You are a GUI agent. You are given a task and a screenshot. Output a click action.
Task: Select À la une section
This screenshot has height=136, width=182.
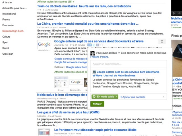pyautogui.click(x=7, y=2)
